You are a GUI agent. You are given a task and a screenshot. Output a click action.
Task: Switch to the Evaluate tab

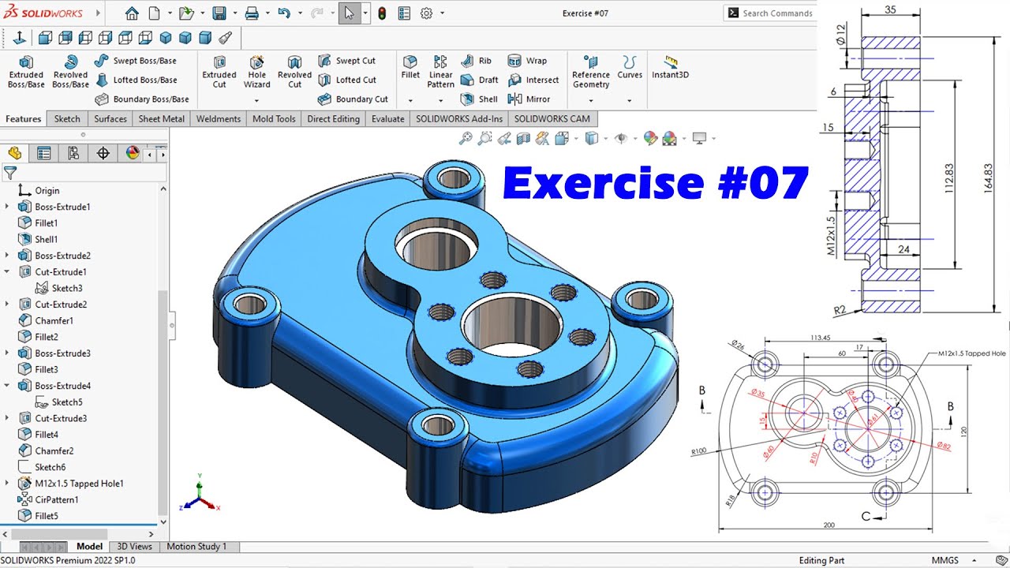[x=388, y=119]
